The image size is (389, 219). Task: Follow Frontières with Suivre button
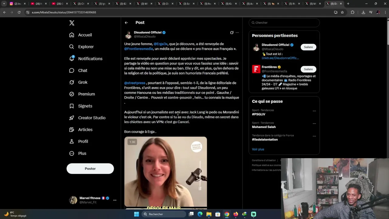[x=308, y=69]
